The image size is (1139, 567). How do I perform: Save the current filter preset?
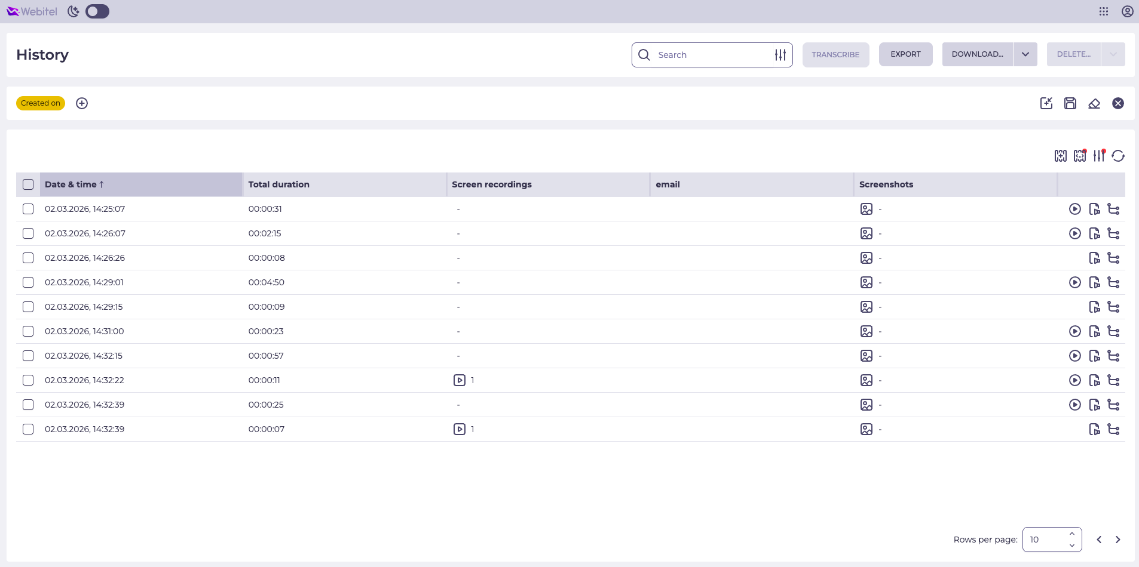[1070, 103]
